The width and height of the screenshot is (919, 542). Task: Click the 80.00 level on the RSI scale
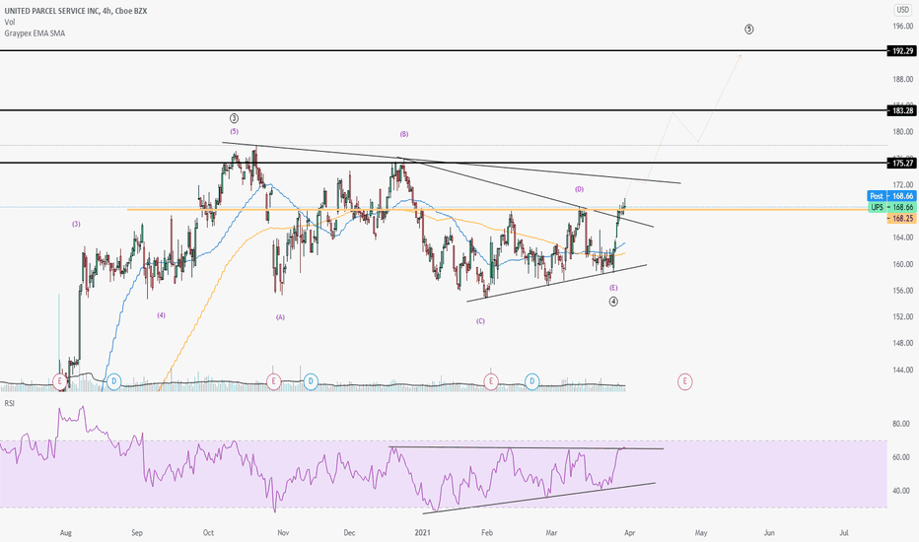(901, 424)
